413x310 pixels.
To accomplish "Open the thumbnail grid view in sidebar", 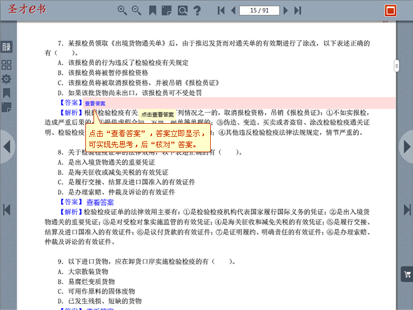I will click(x=6, y=65).
